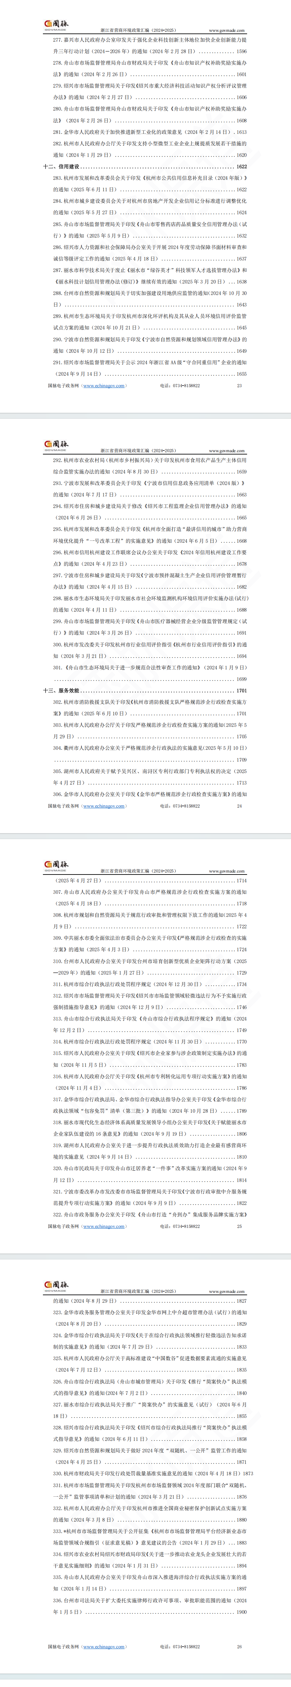
Task: Click entry 281 金华市加快推进新型工业化
Action: pos(150,132)
